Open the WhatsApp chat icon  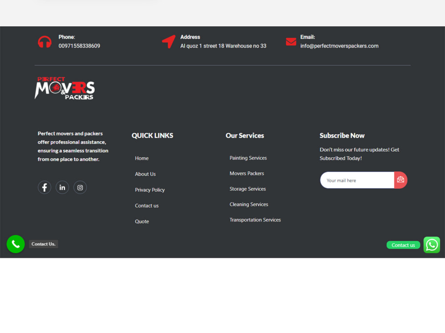pos(432,245)
